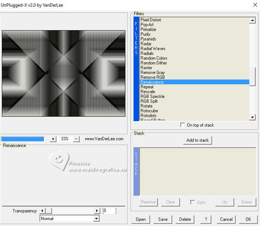Select the Rotocube filter
260x226 pixels.
coord(149,111)
